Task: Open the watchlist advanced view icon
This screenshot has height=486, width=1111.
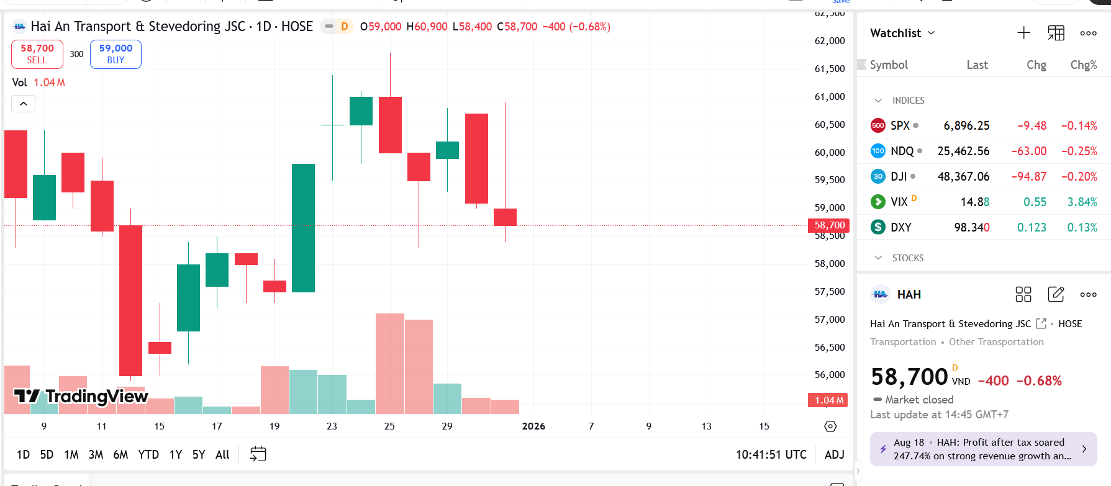Action: pyautogui.click(x=1056, y=33)
